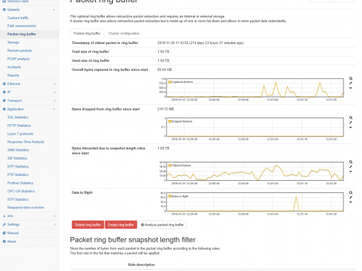Open Response Time Analysis page
This screenshot has width=362, height=271.
point(26,142)
